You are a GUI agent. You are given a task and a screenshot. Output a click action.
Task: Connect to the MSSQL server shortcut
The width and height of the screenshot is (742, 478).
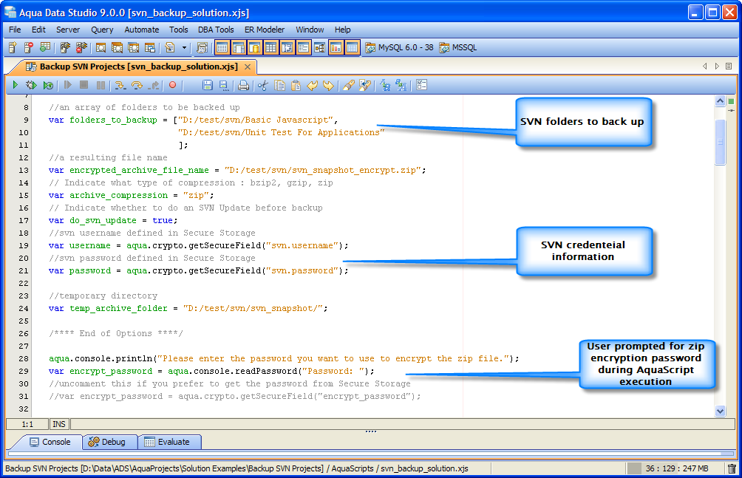(457, 47)
